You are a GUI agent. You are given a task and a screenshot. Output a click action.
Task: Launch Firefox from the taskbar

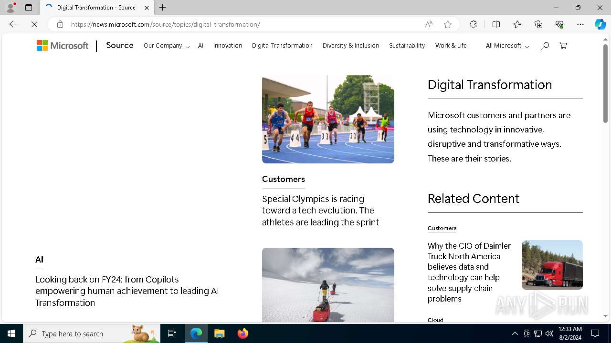pyautogui.click(x=243, y=333)
